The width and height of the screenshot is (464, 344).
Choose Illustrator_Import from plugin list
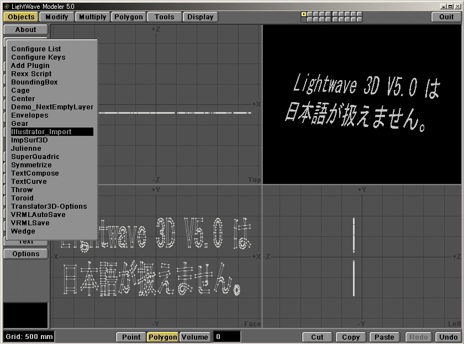click(52, 132)
